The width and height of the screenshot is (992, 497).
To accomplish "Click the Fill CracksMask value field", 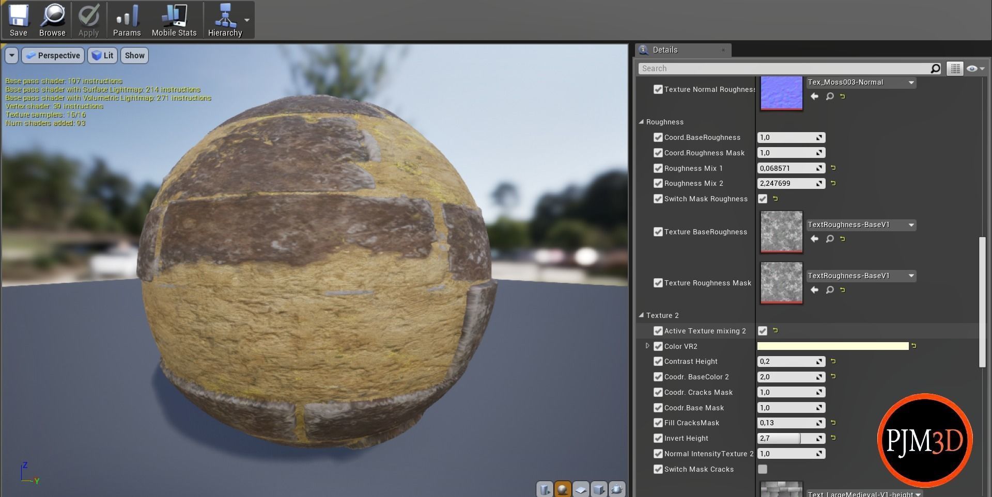I will 791,423.
